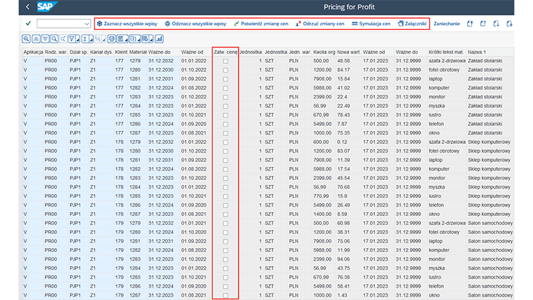Click original amount cell 1400,00
The image size is (533, 300).
pyautogui.click(x=322, y=214)
